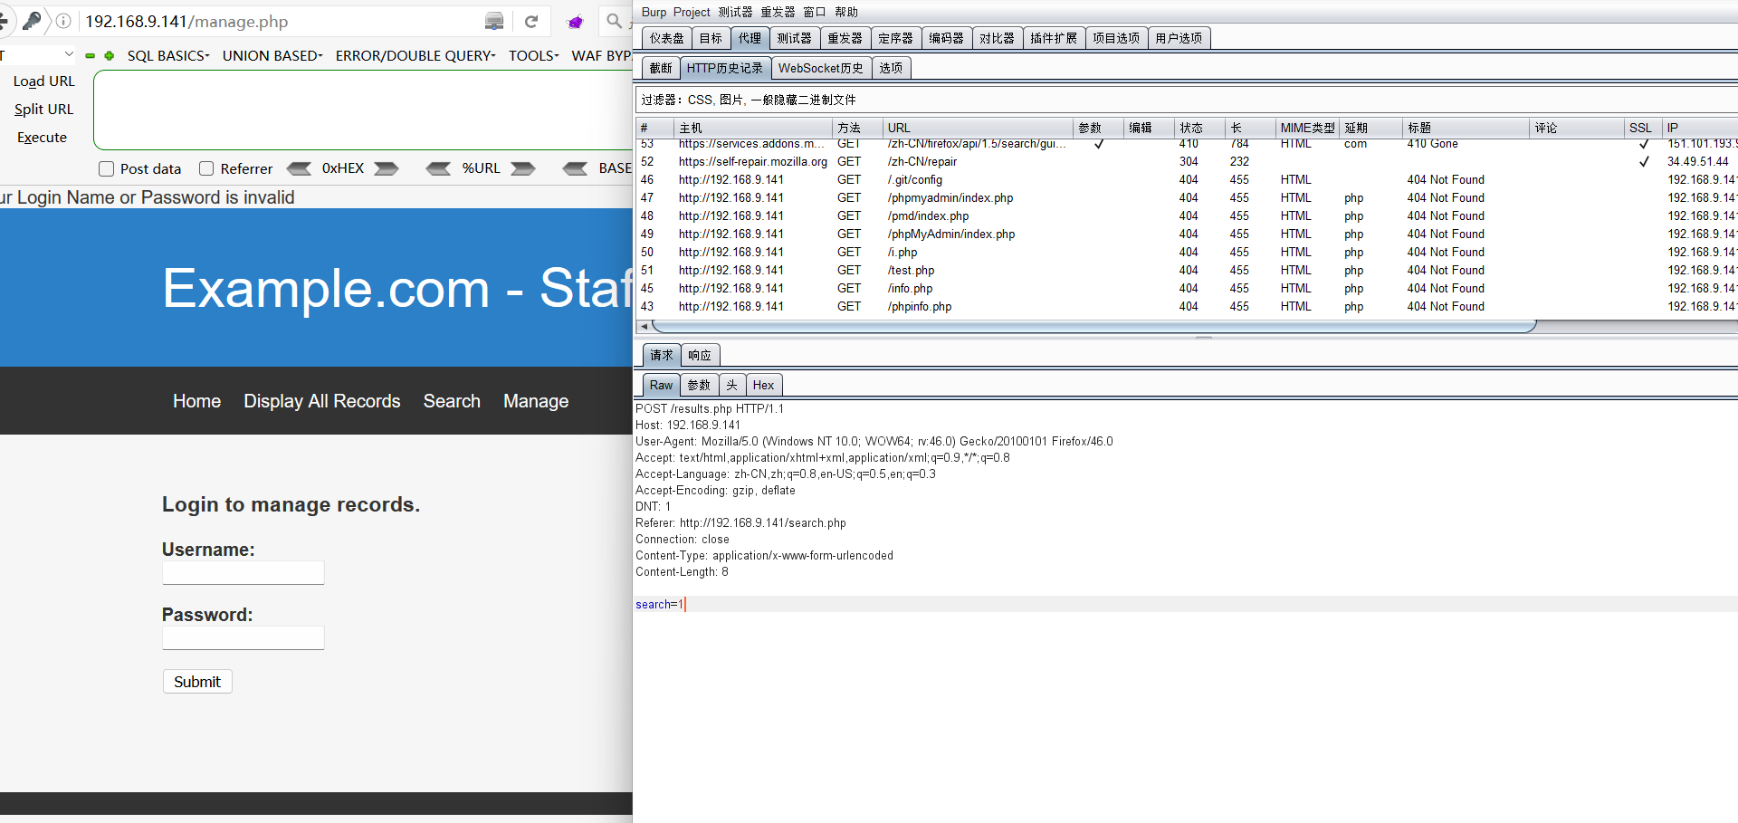Focus the Username input field
Image resolution: width=1738 pixels, height=823 pixels.
pos(244,572)
